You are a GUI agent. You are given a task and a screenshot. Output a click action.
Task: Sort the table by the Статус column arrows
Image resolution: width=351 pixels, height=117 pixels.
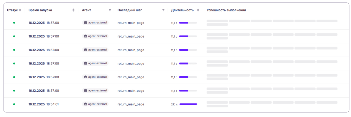point(20,10)
